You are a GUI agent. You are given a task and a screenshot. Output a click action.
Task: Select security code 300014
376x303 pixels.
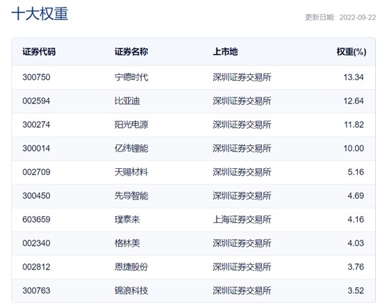pos(36,149)
